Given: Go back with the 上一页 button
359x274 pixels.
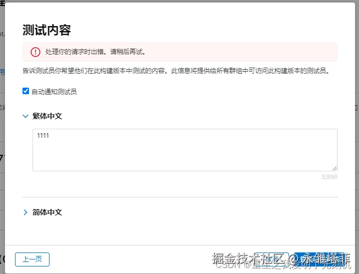Looking at the screenshot, I should click(x=32, y=259).
